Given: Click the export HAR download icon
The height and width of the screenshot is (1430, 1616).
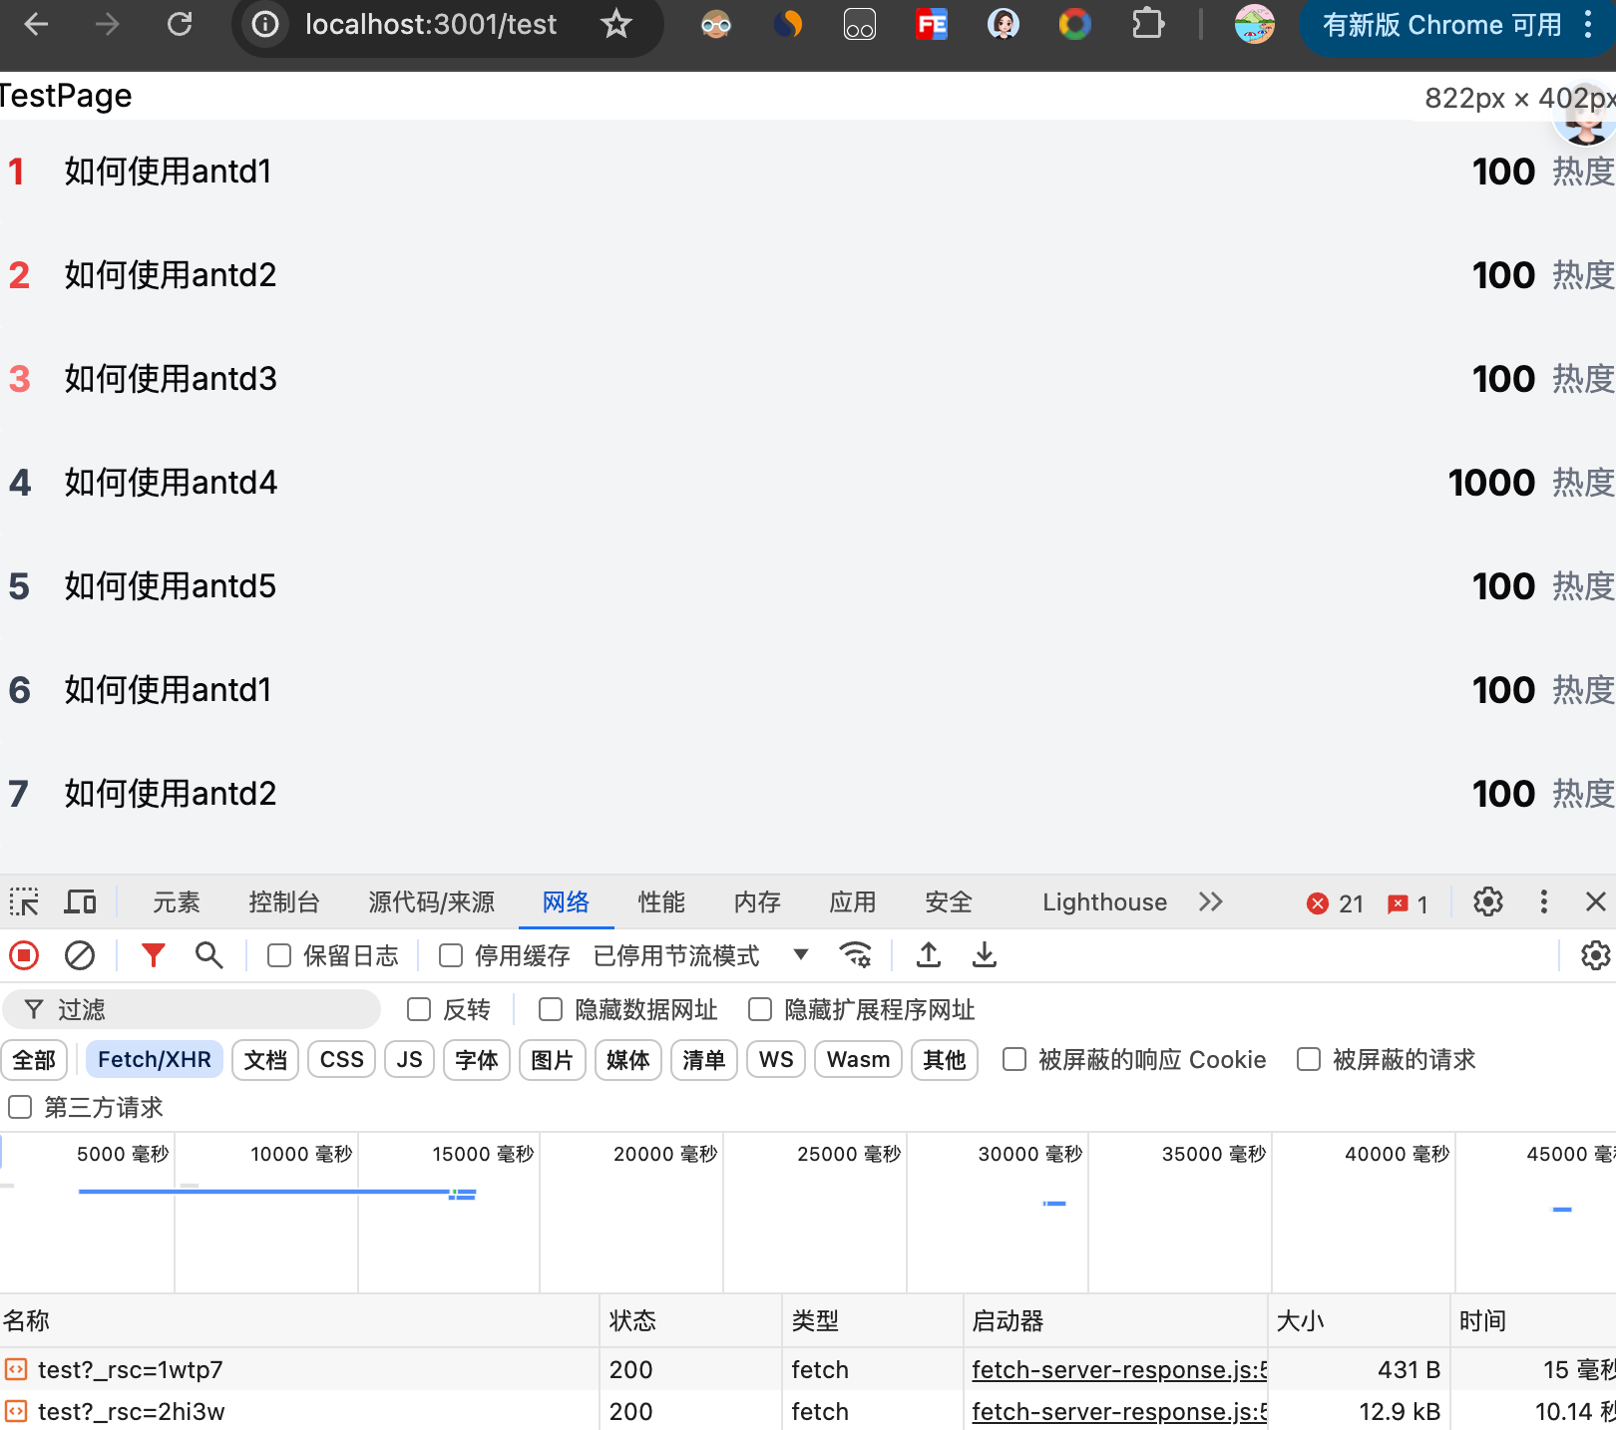Looking at the screenshot, I should click(985, 955).
